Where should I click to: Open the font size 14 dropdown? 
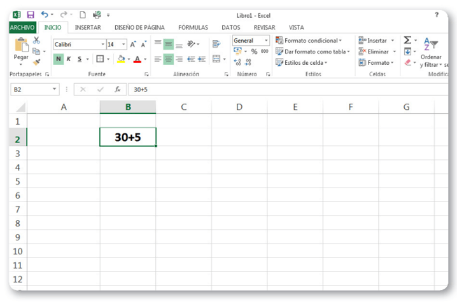[123, 45]
